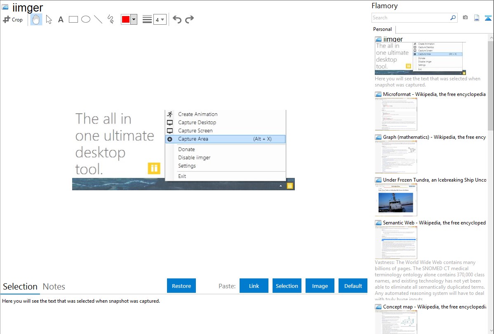Click the line thickness icon
This screenshot has height=334, width=494.
coord(147,19)
